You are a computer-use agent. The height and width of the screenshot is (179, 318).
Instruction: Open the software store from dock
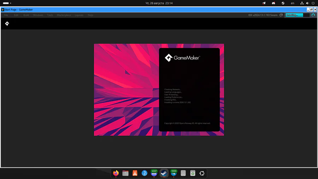point(135,173)
